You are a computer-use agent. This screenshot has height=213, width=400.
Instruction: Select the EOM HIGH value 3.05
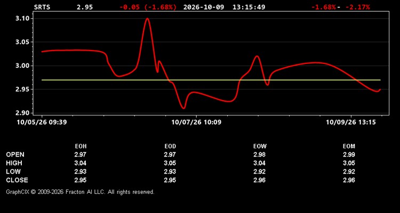point(349,163)
